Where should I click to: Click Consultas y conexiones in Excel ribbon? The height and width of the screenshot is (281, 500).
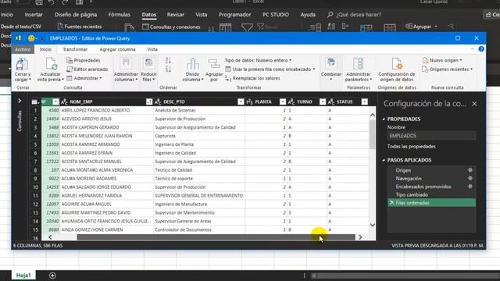pyautogui.click(x=171, y=27)
